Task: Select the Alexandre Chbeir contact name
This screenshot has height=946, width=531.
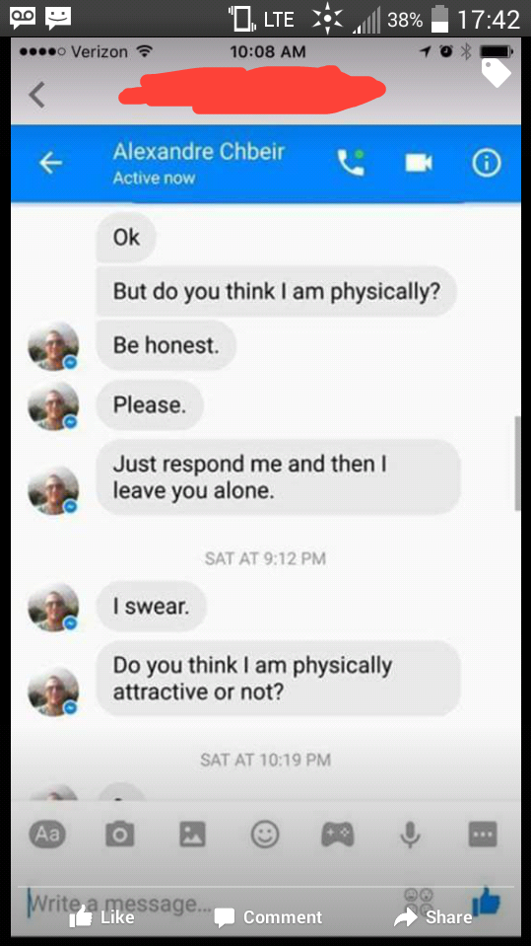Action: click(x=198, y=152)
